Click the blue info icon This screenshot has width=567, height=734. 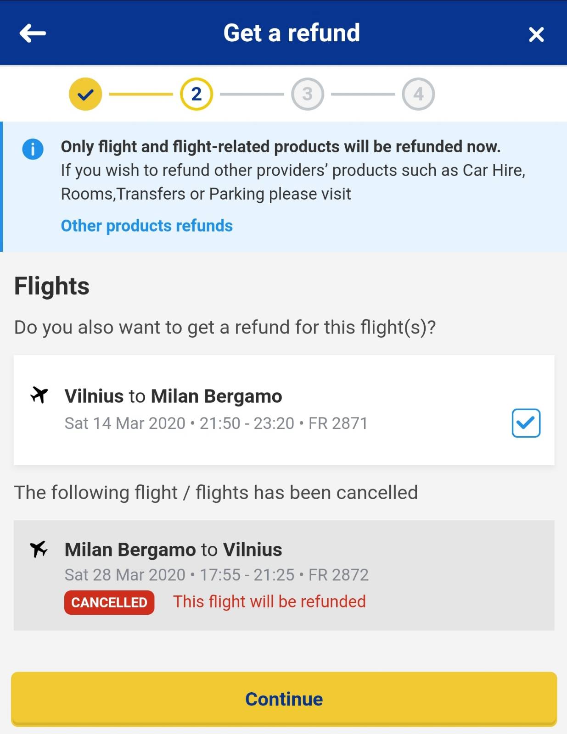33,150
